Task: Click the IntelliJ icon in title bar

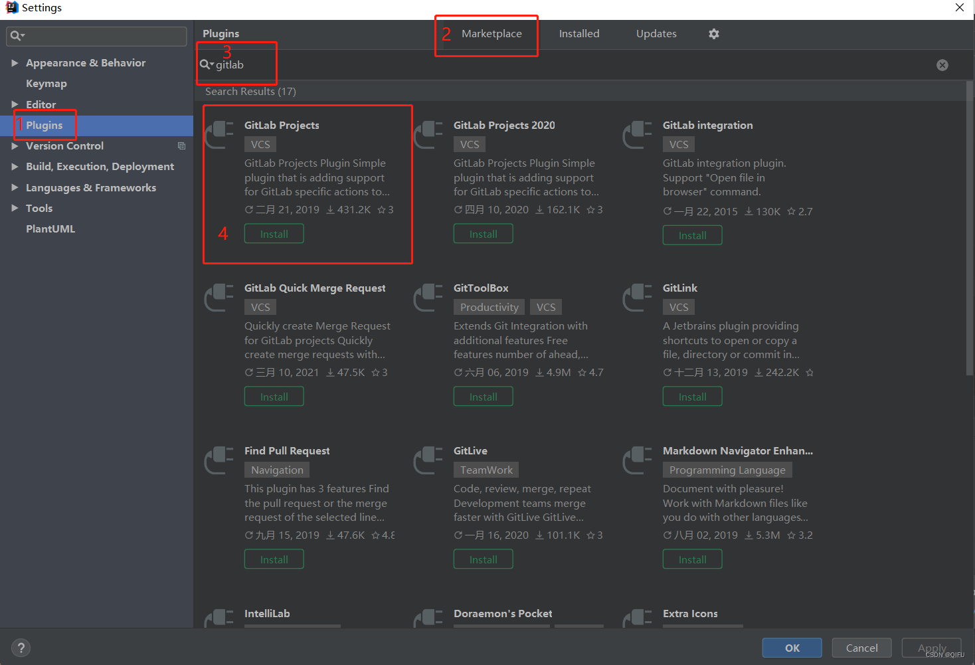Action: 12,7
